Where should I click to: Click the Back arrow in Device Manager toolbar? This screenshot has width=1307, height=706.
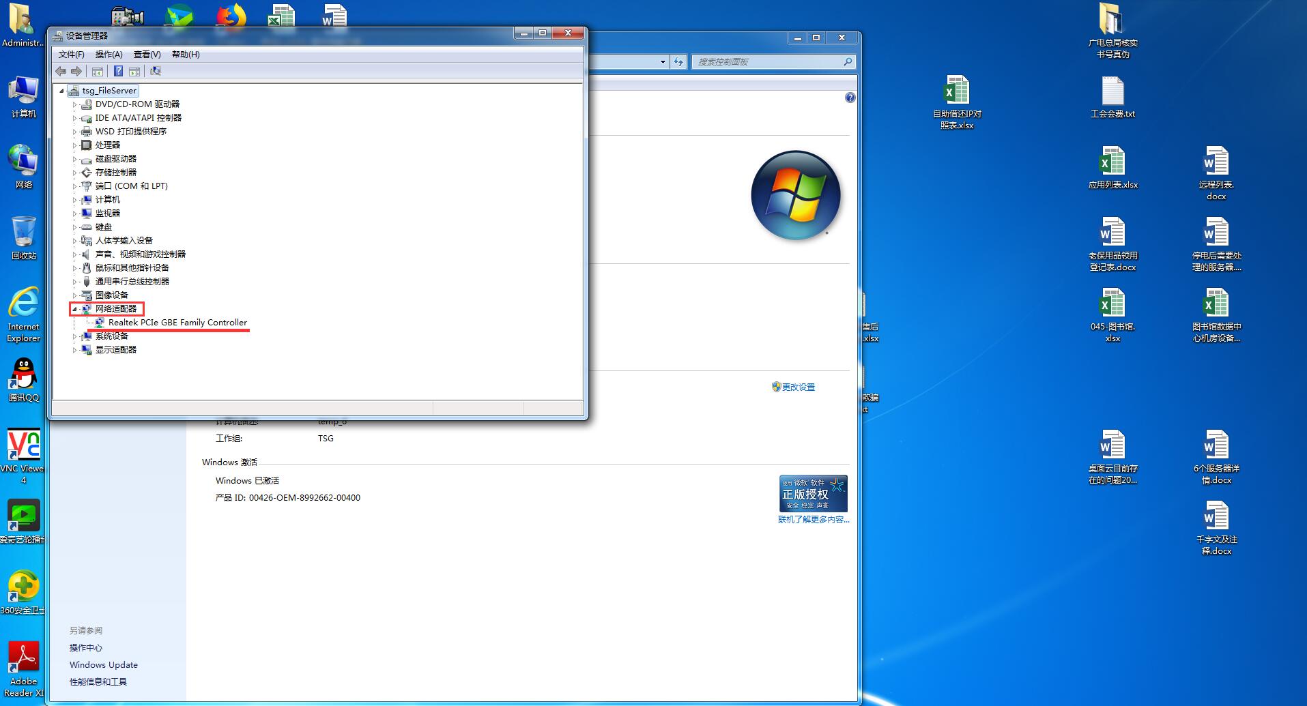pos(61,71)
